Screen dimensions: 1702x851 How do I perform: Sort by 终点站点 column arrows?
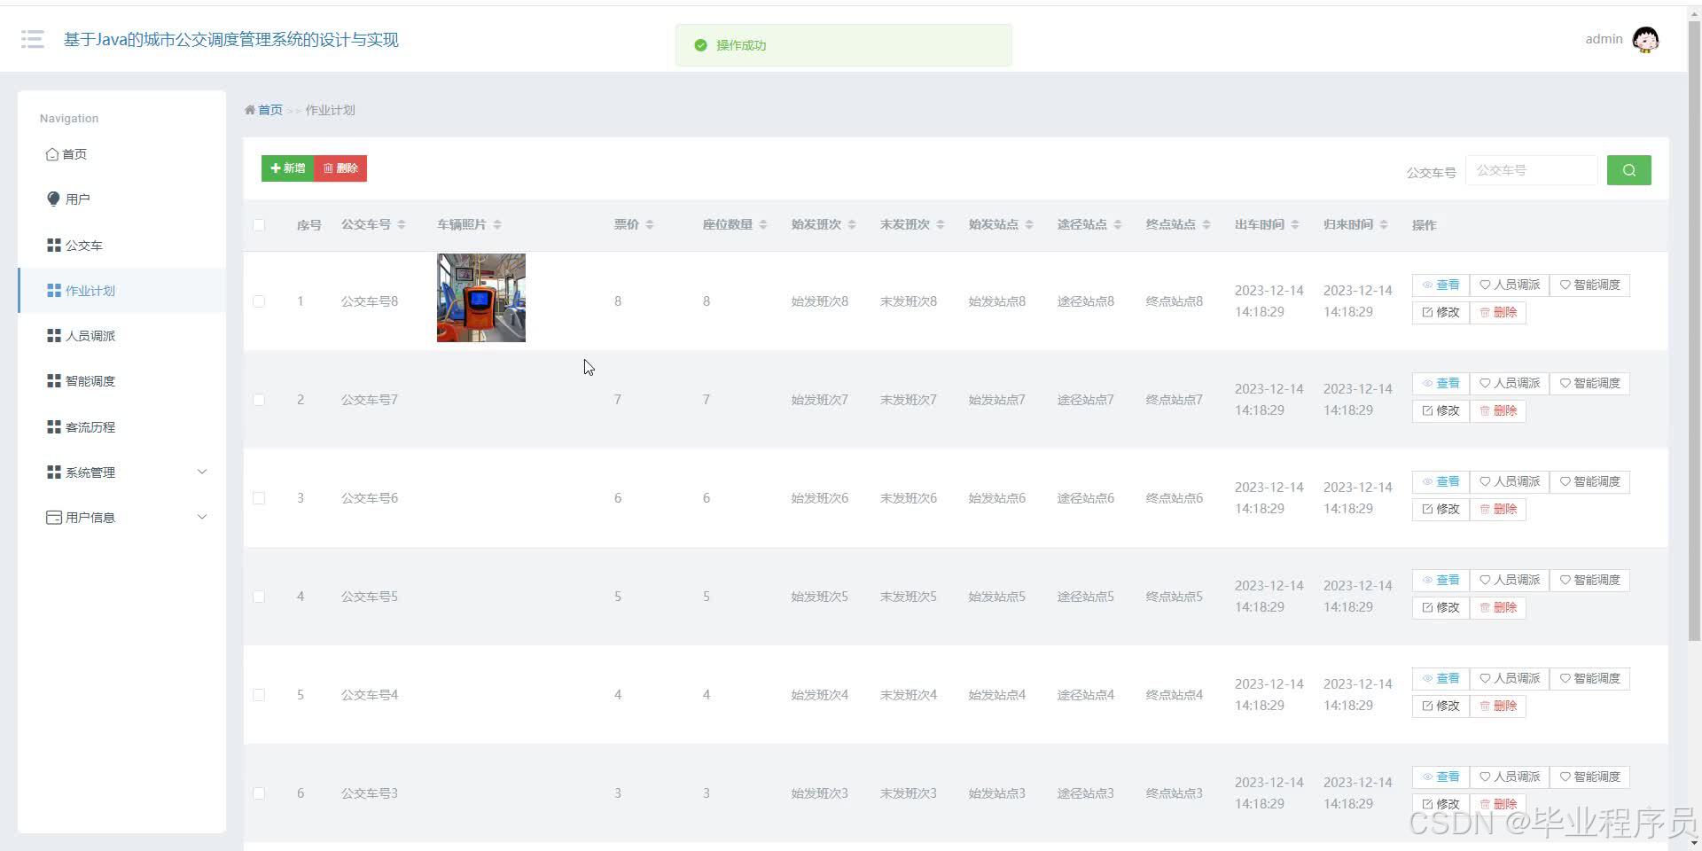pos(1206,225)
